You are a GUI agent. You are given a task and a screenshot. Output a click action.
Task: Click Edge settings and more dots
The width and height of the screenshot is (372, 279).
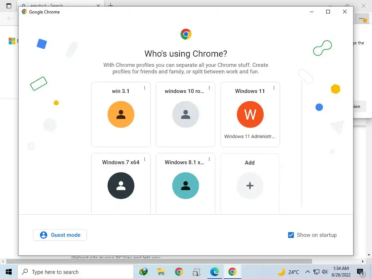361,19
